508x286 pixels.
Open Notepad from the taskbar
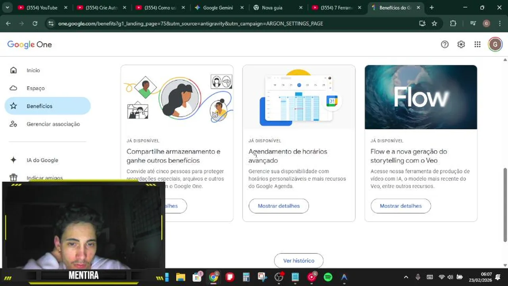coord(295,277)
